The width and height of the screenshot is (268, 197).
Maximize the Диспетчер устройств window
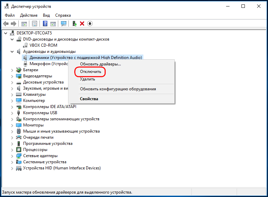(243, 6)
